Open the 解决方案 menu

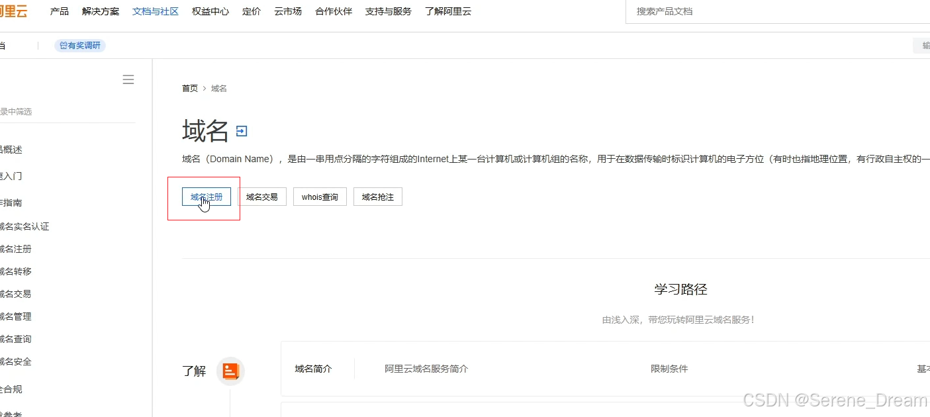coord(101,11)
